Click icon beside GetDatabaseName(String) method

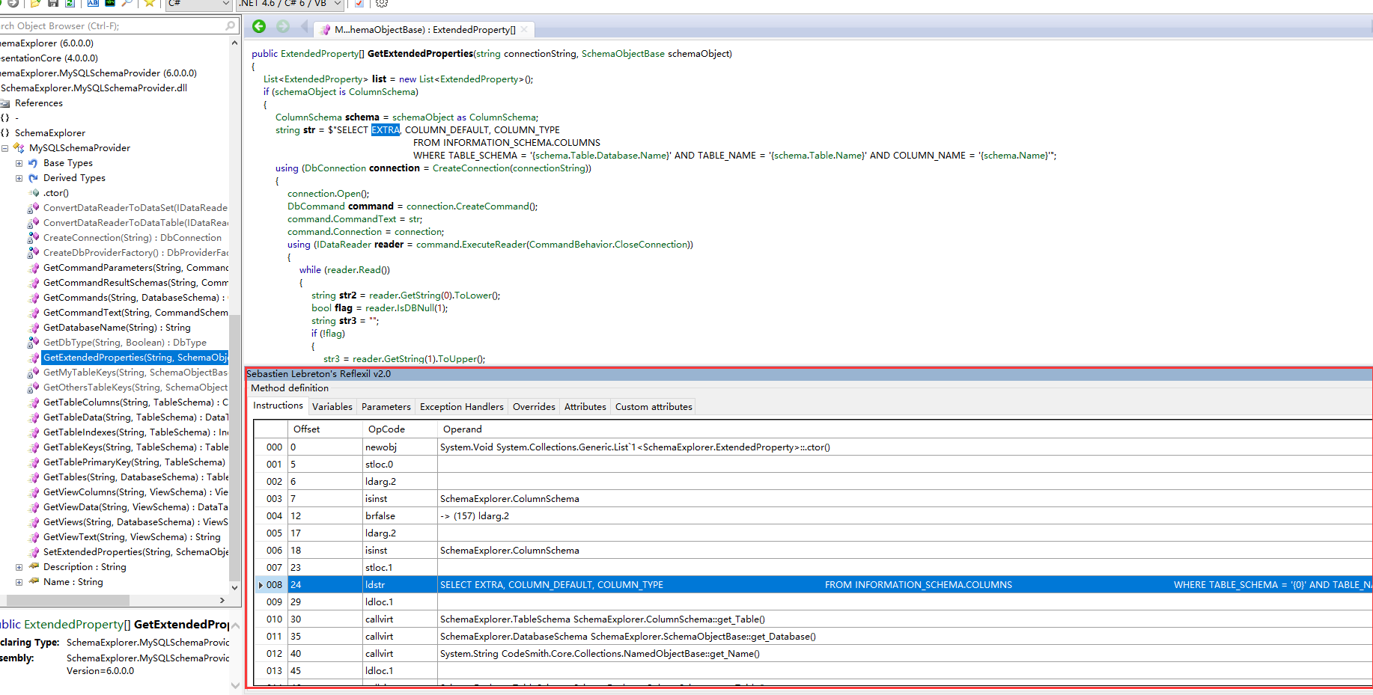33,328
